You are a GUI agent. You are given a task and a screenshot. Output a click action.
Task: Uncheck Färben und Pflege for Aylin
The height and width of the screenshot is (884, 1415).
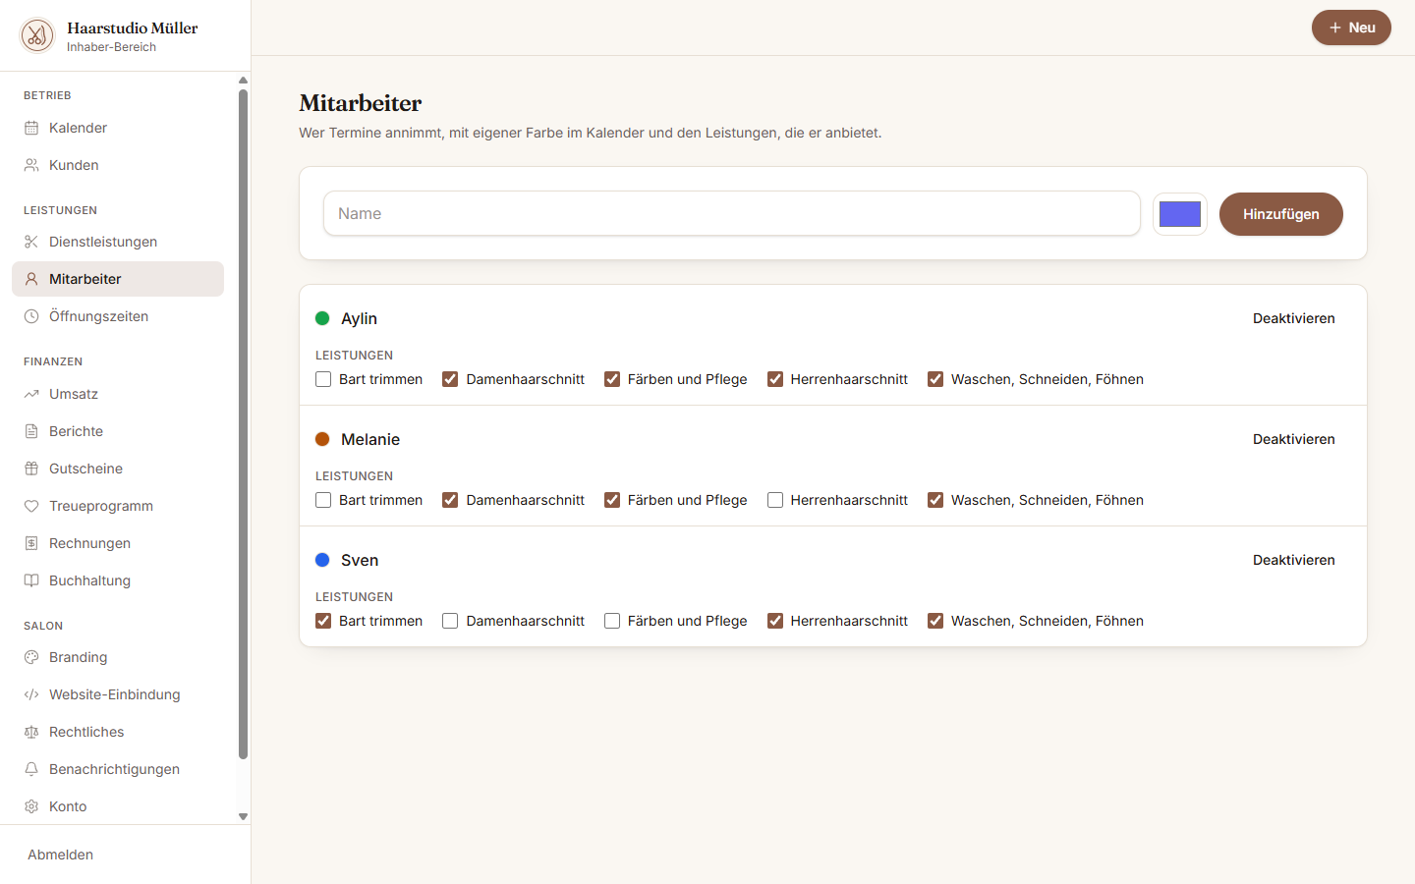(612, 379)
